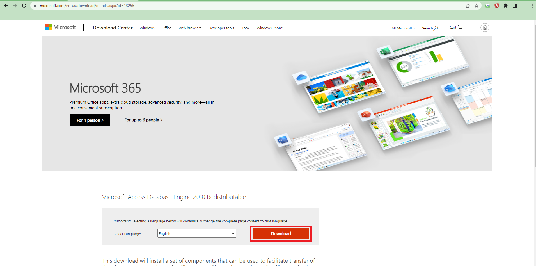Open the account sign-in icon
Viewport: 536px width, 266px height.
(485, 28)
